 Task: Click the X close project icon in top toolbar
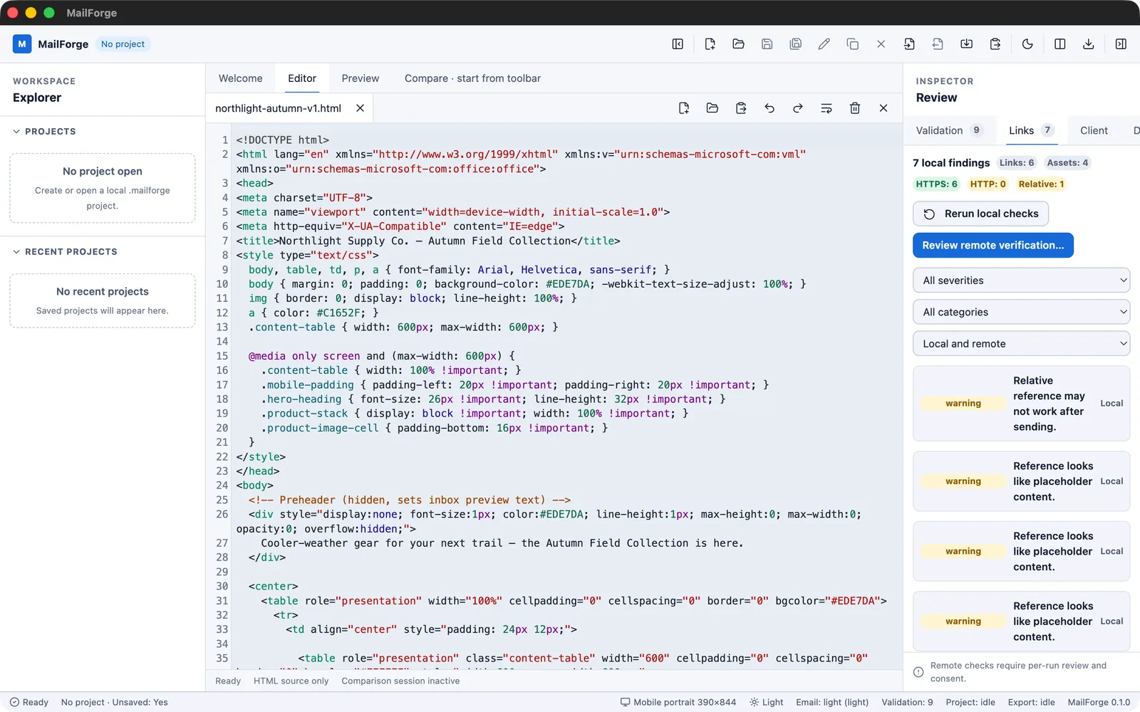coord(881,44)
